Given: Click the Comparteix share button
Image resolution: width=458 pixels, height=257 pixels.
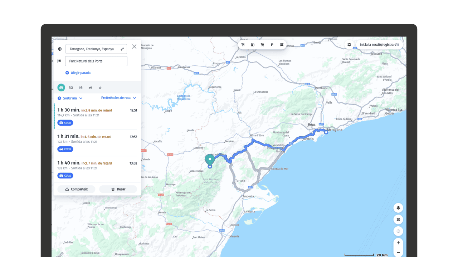Looking at the screenshot, I should tap(76, 189).
